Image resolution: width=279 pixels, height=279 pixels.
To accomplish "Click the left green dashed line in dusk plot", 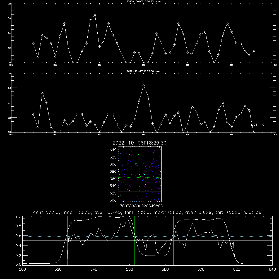I will [89, 103].
